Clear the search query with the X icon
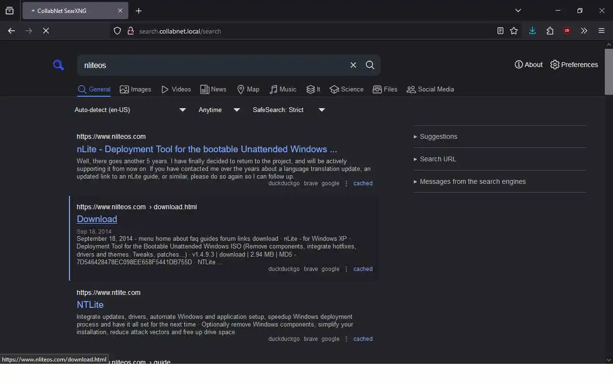The height and width of the screenshot is (383, 613). (353, 65)
